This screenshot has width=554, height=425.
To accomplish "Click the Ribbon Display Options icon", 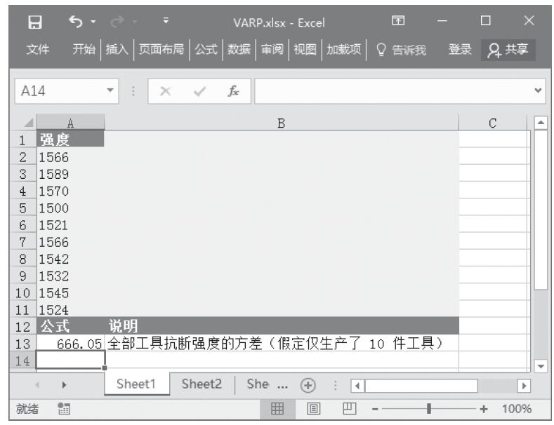I will pos(398,23).
